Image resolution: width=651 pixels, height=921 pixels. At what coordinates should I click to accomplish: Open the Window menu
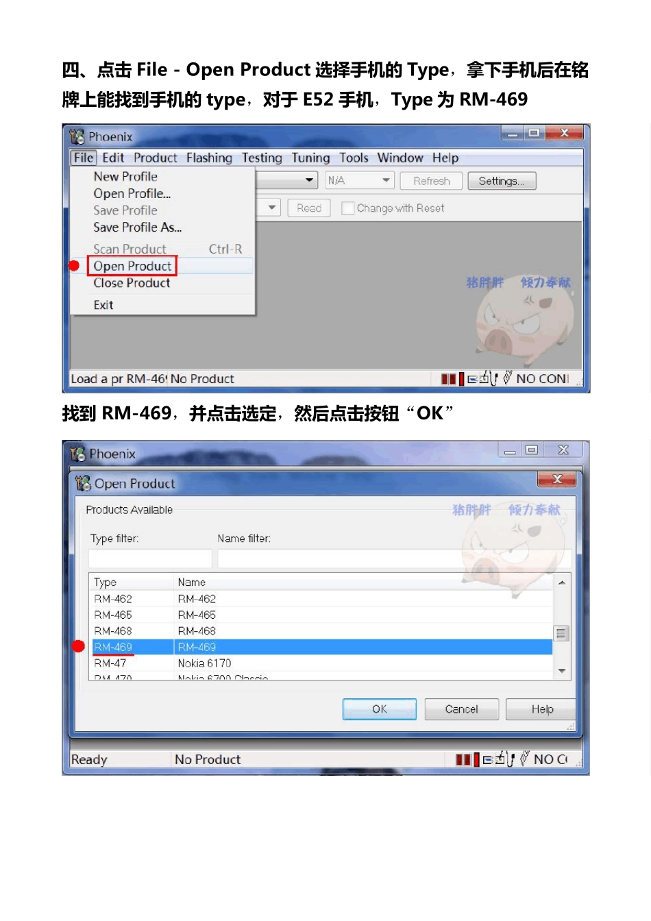pyautogui.click(x=400, y=158)
